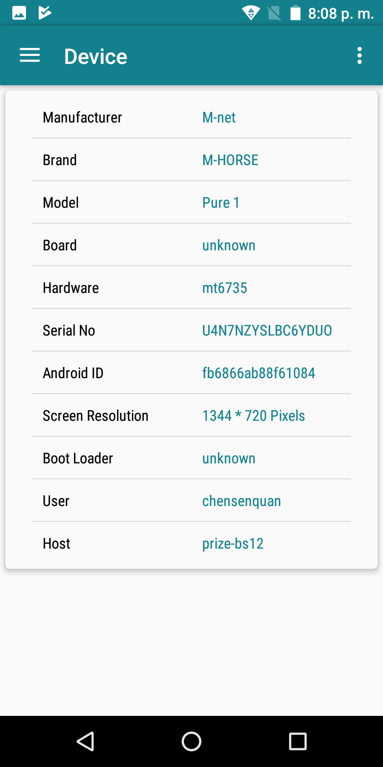Select the Serial No value U4N7NZYSLBC6YDUO
The width and height of the screenshot is (383, 767).
click(267, 330)
